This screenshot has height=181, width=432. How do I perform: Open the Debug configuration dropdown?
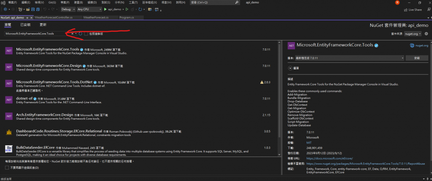(x=68, y=9)
